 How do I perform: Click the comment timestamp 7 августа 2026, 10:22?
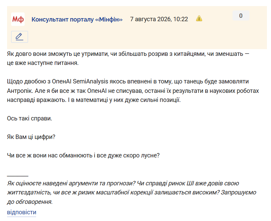tap(159, 19)
